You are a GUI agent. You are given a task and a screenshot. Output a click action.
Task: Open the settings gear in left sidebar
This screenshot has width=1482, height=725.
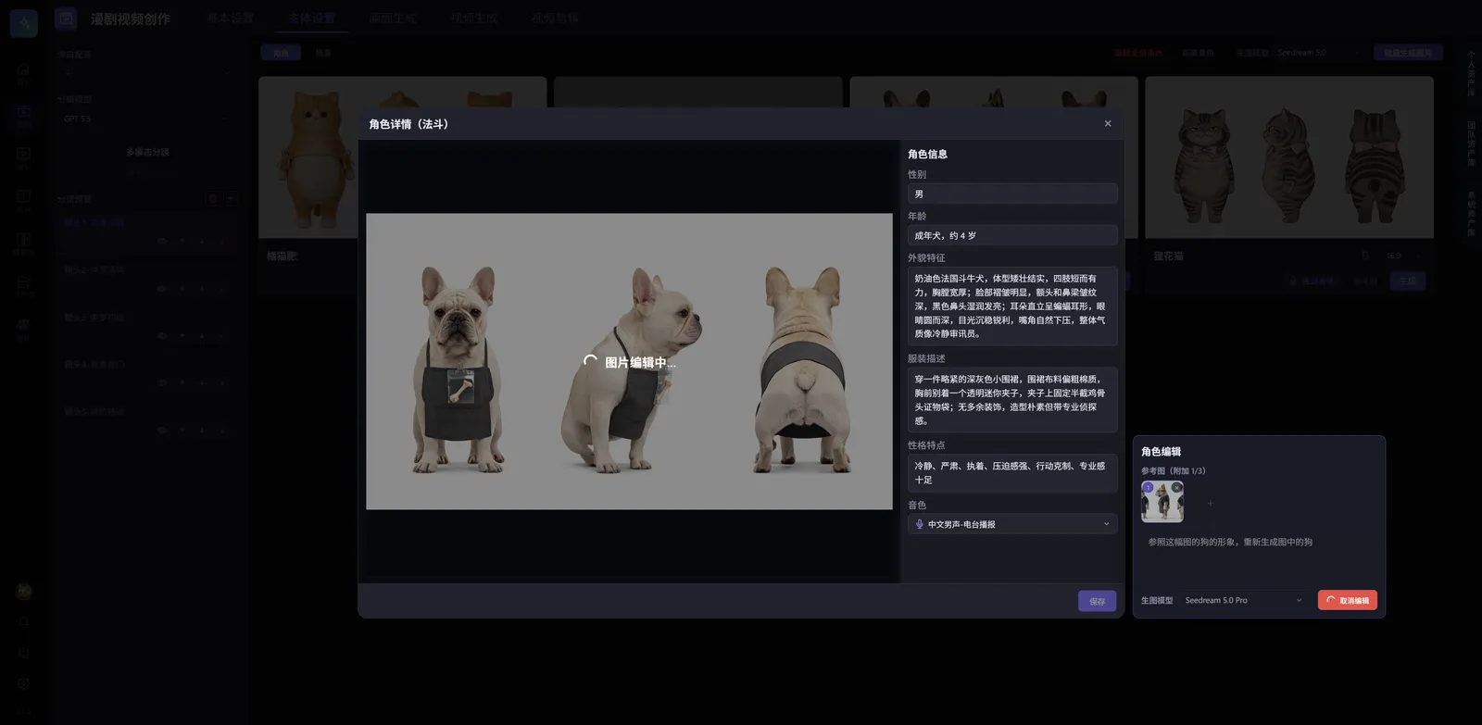coord(24,683)
